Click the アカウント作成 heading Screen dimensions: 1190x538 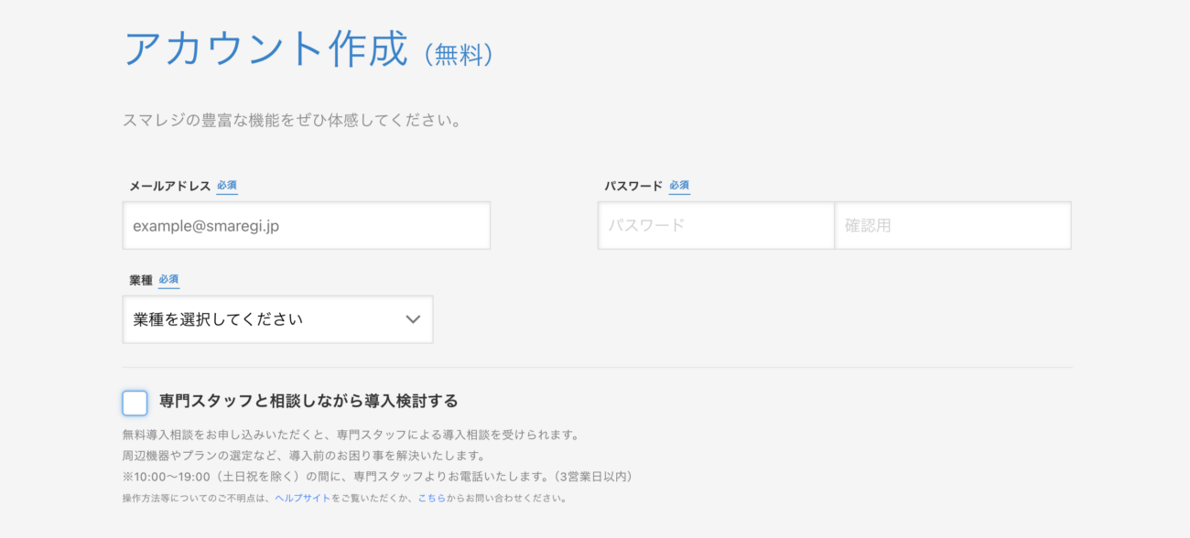click(265, 48)
